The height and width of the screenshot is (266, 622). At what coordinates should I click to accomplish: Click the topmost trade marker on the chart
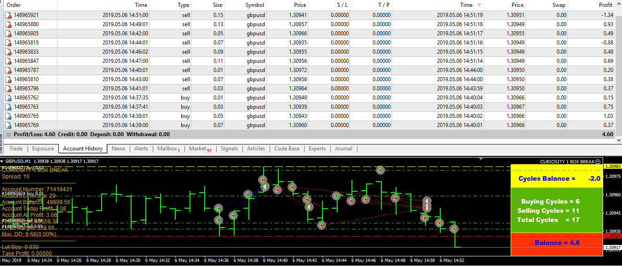[380, 170]
